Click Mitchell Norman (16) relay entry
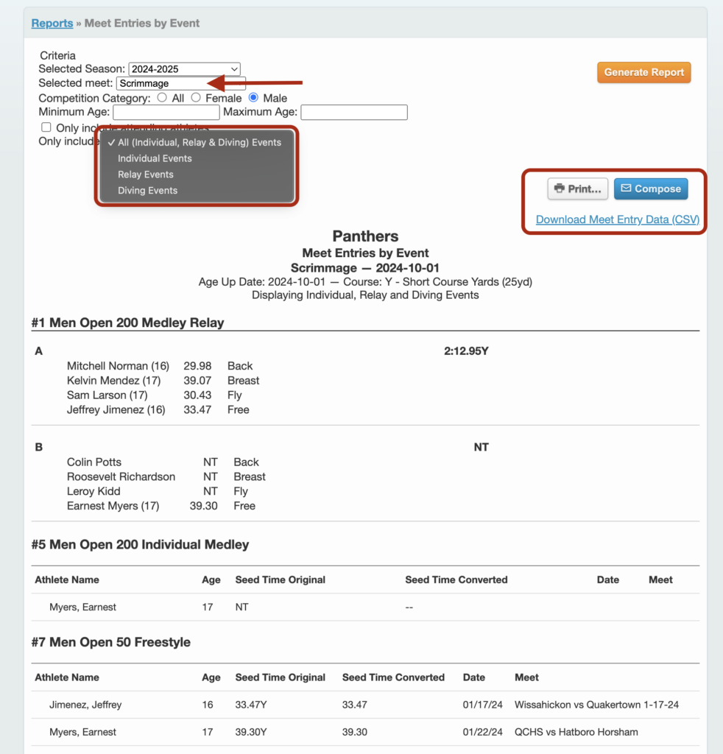The image size is (723, 754). [x=118, y=366]
